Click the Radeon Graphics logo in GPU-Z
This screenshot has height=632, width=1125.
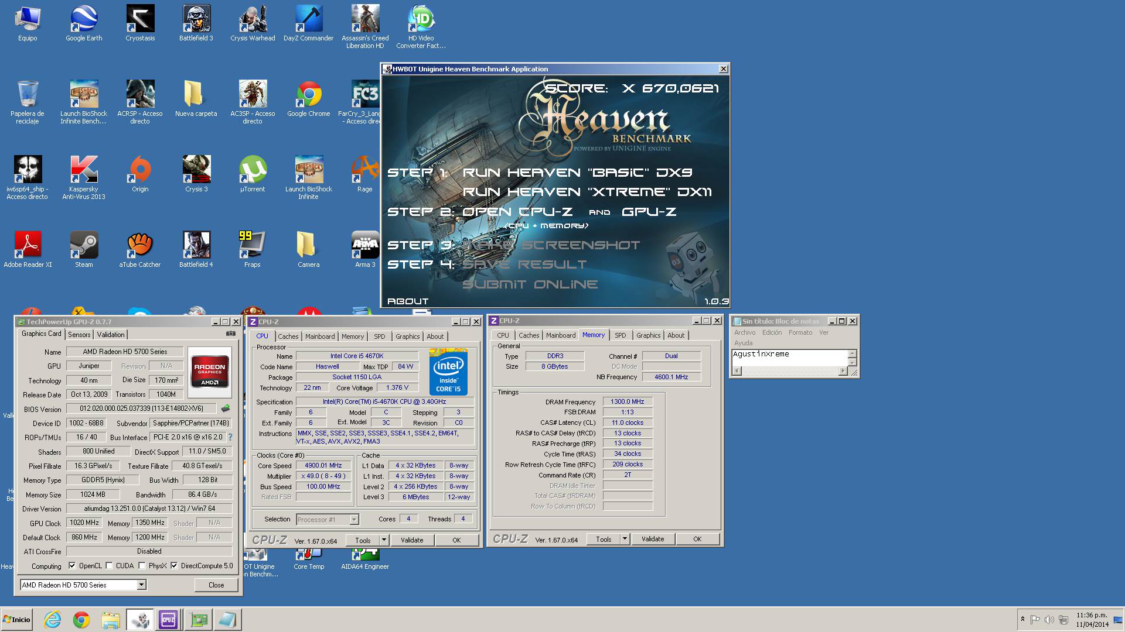pyautogui.click(x=209, y=373)
